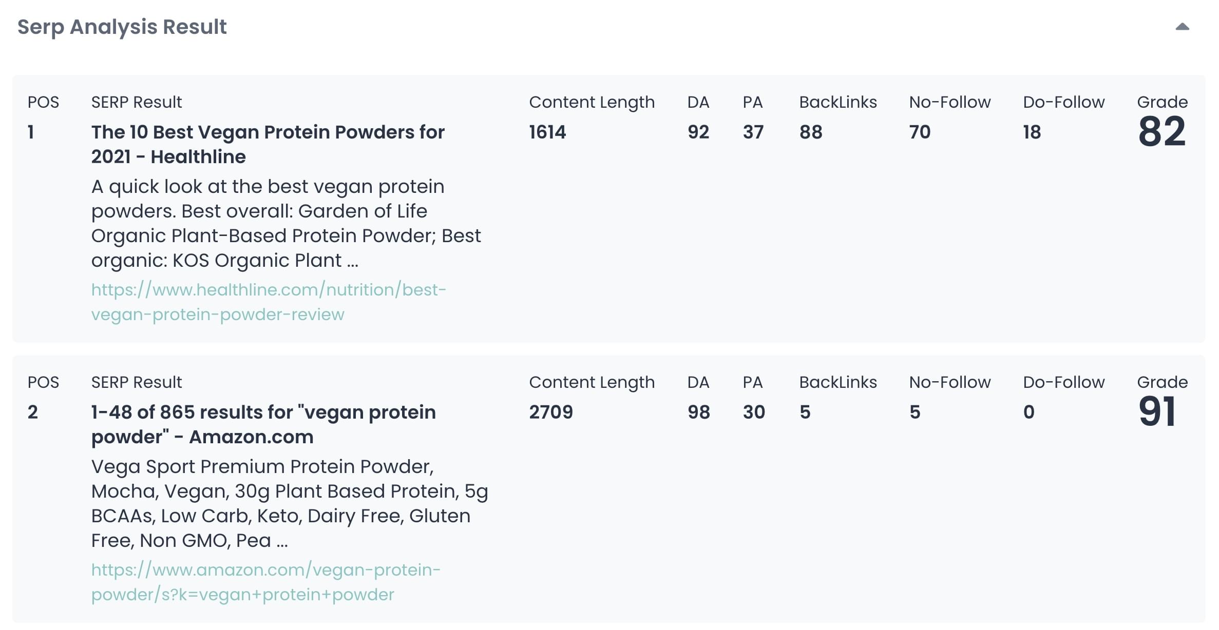The image size is (1219, 630).
Task: Click content length value 2709
Action: click(x=551, y=412)
